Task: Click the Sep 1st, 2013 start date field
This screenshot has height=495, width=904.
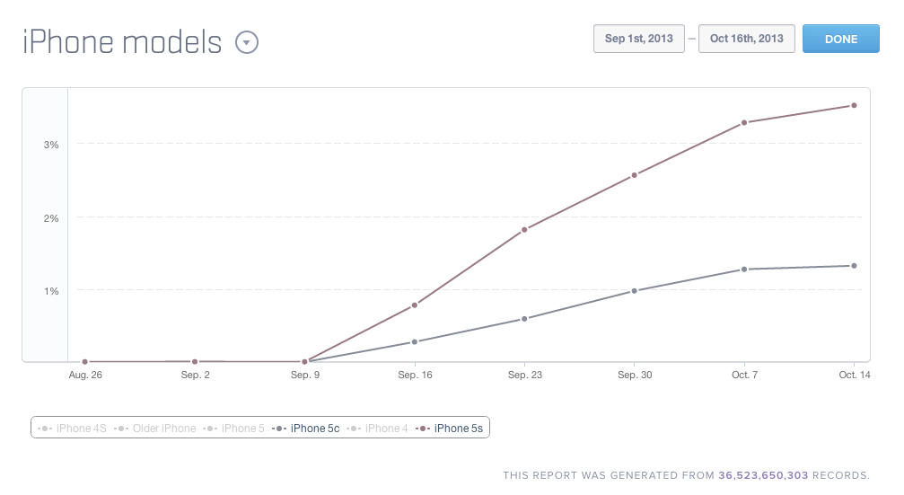Action: tap(639, 39)
